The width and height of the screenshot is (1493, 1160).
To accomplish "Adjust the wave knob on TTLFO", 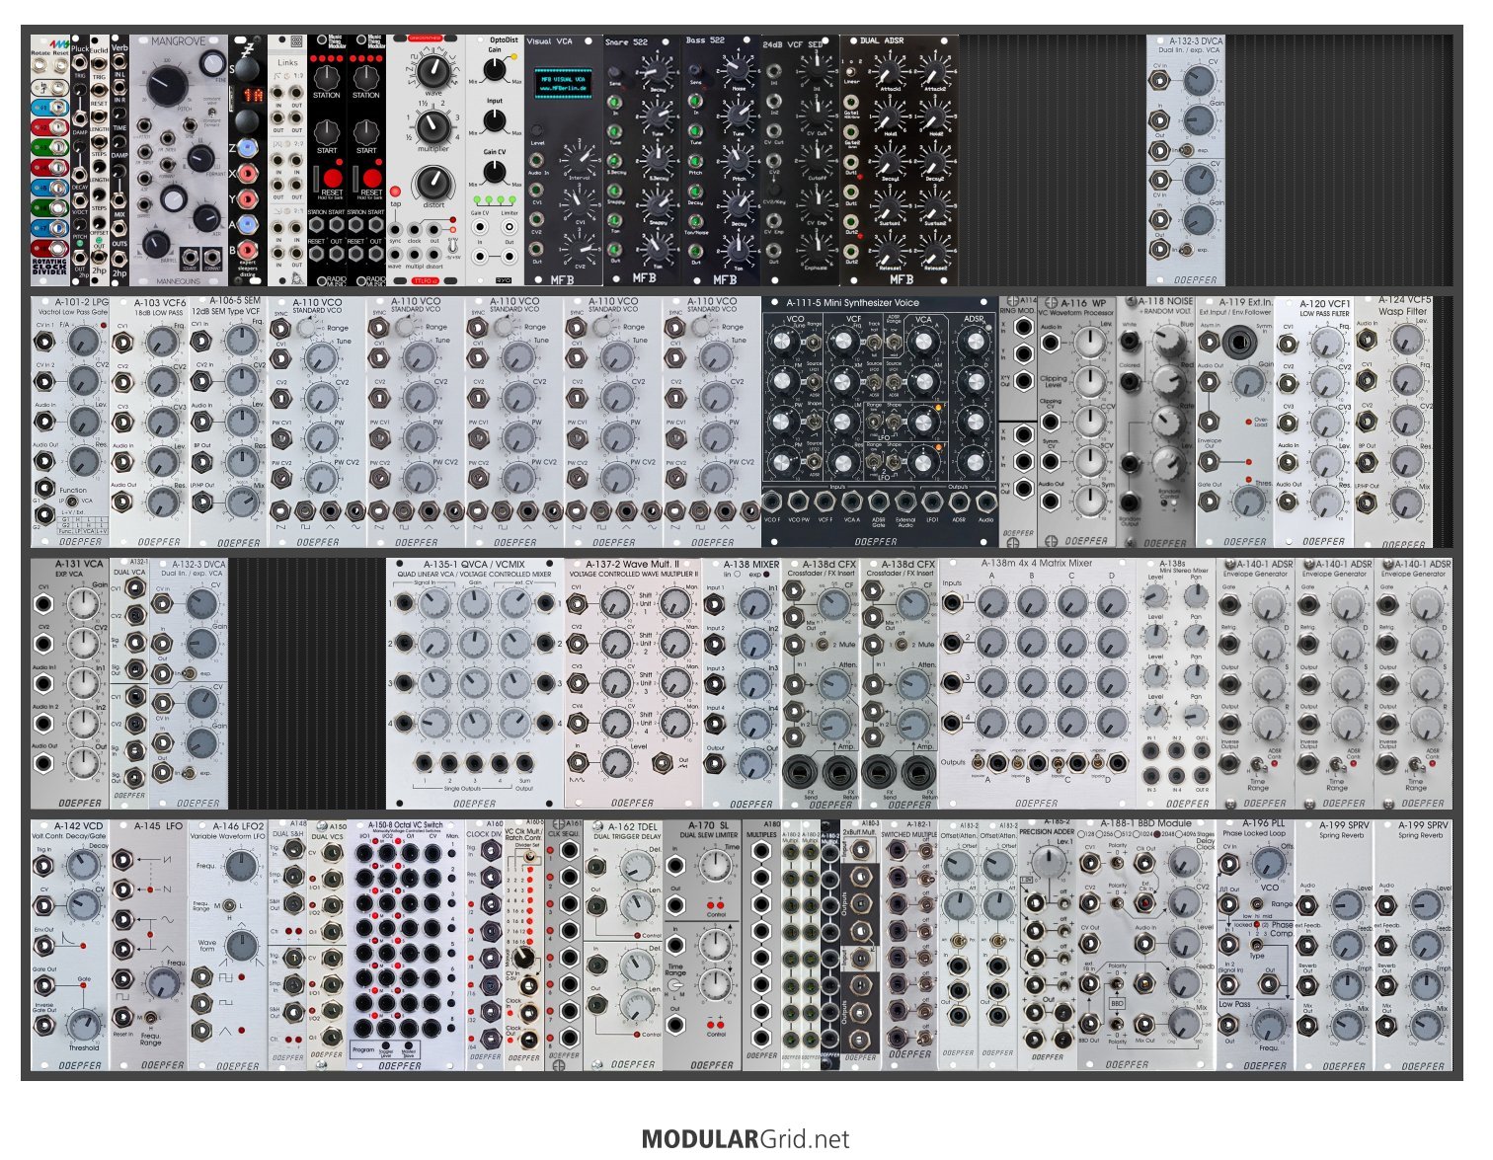I will coord(432,71).
